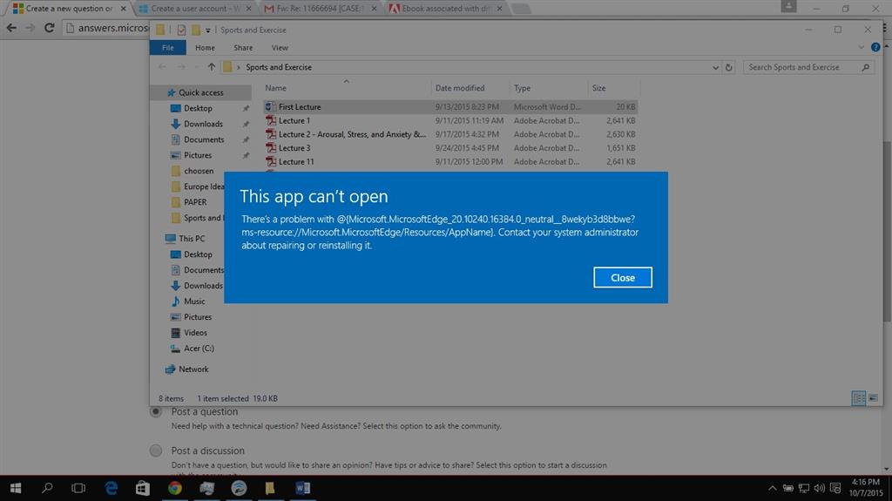Switch to Google Chrome on taskbar
This screenshot has height=501, width=892.
coord(174,488)
